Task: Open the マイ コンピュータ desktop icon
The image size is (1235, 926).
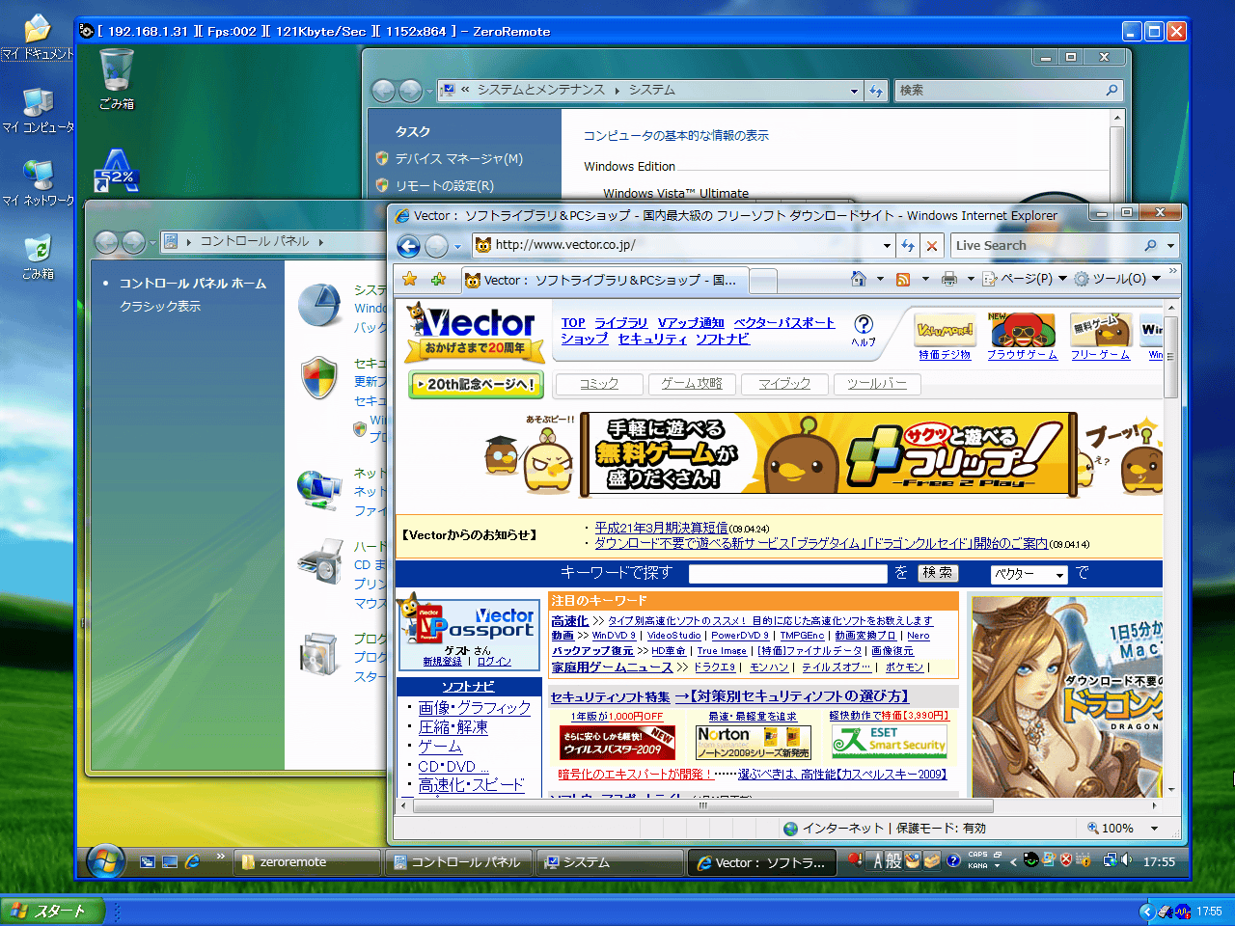Action: pyautogui.click(x=38, y=109)
